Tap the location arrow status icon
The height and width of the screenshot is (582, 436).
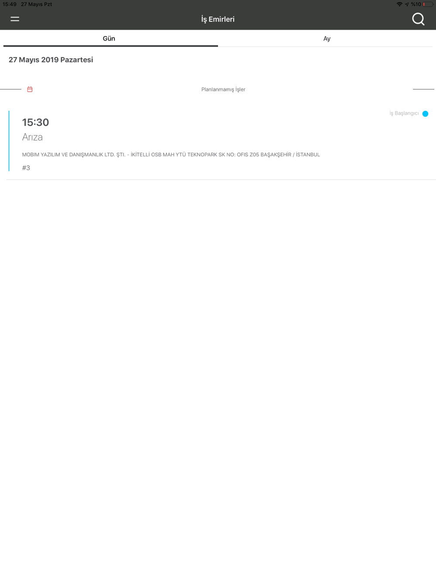click(407, 4)
